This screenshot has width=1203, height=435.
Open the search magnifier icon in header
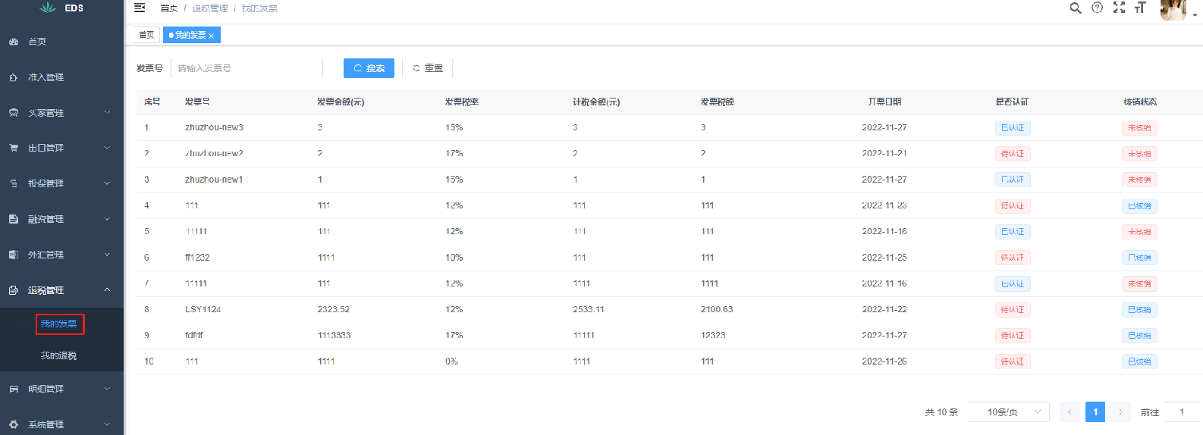pos(1076,8)
